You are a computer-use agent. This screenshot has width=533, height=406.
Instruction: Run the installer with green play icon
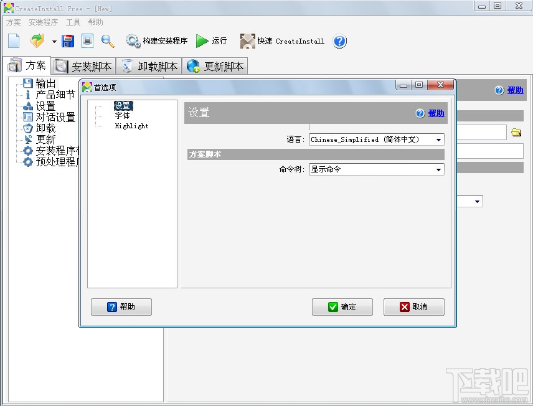click(200, 41)
